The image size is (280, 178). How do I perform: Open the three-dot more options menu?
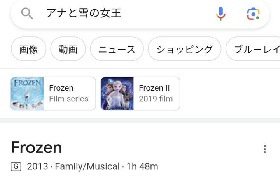(x=265, y=149)
